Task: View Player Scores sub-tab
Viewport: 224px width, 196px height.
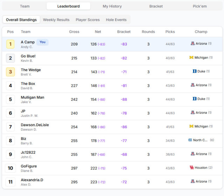Action: coord(87,20)
